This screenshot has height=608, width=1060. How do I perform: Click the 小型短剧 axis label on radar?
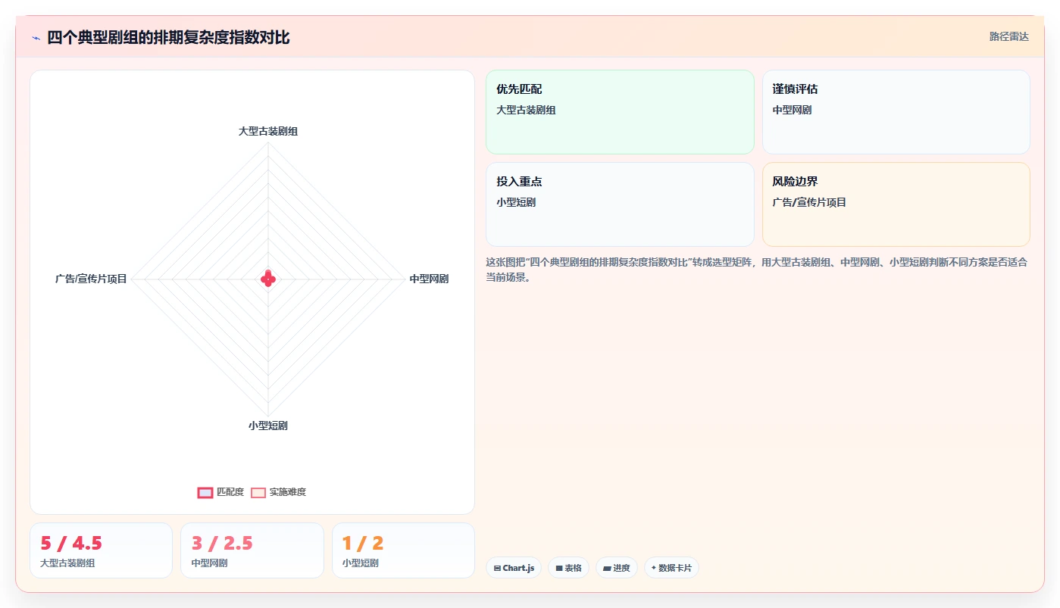267,426
